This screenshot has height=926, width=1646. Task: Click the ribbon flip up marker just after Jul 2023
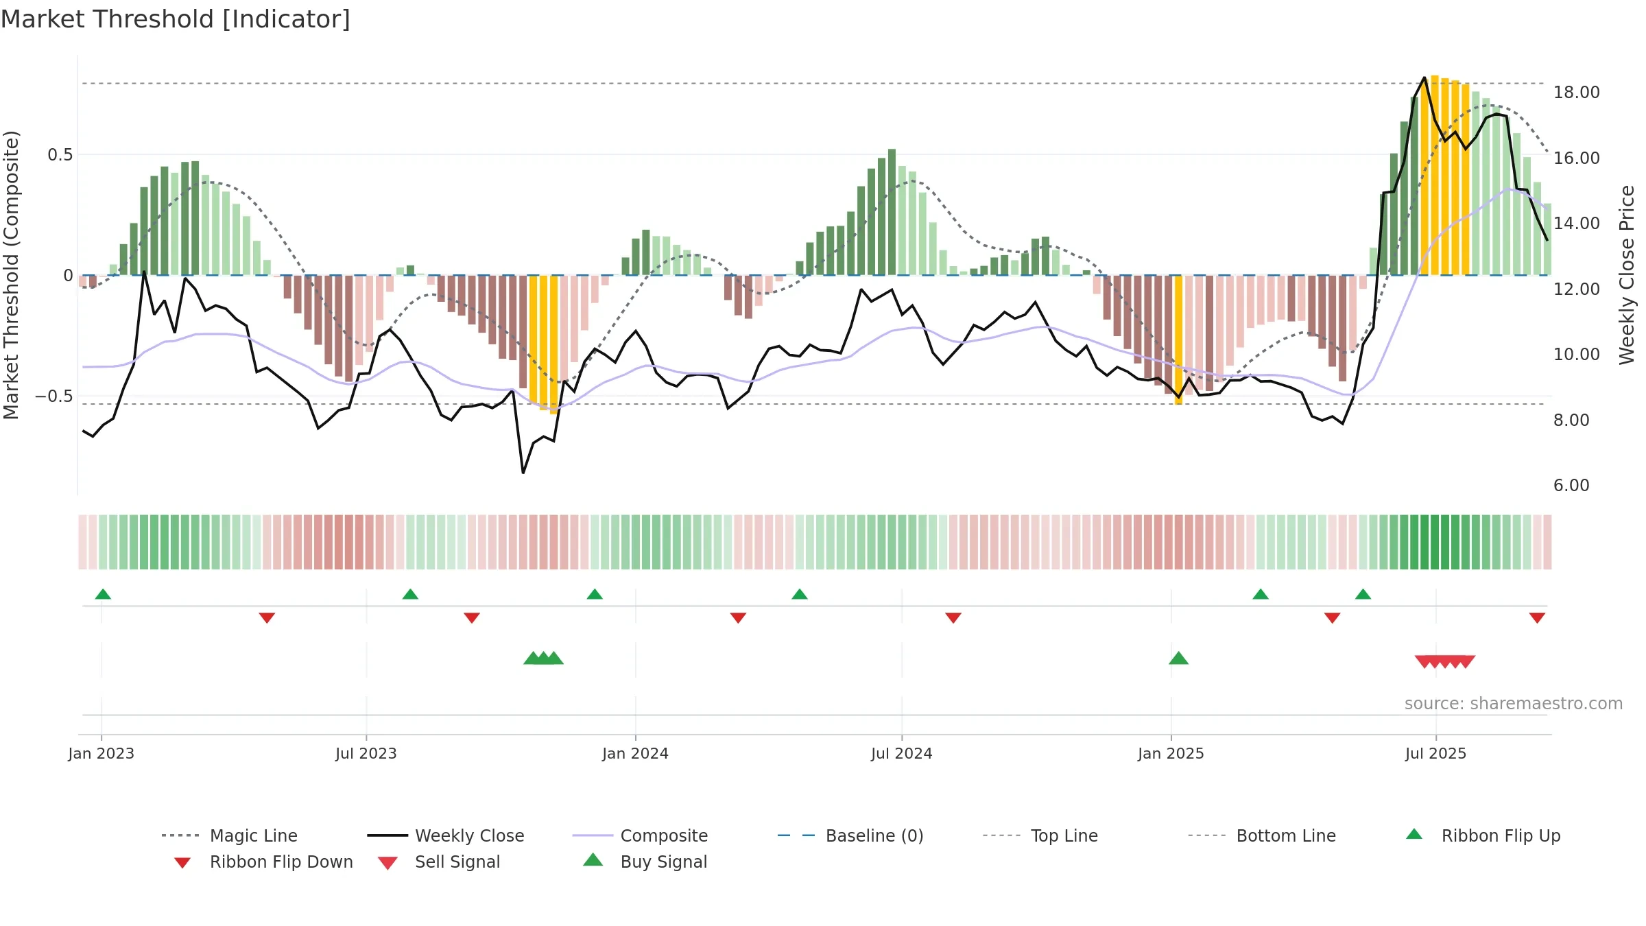point(410,594)
